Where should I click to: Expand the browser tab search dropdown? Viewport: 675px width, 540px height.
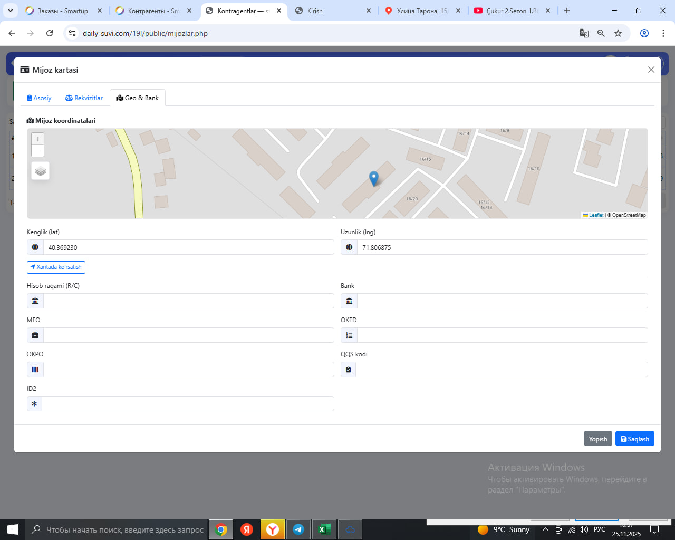coord(10,11)
